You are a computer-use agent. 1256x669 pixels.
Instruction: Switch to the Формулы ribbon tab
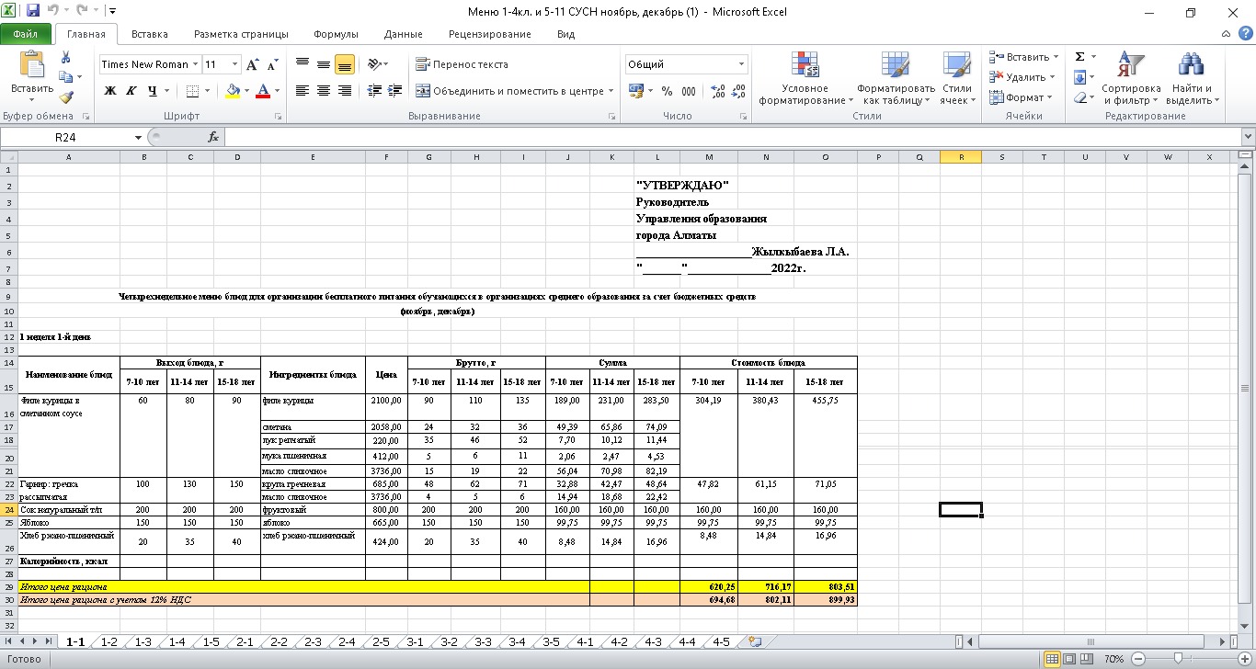pos(336,34)
